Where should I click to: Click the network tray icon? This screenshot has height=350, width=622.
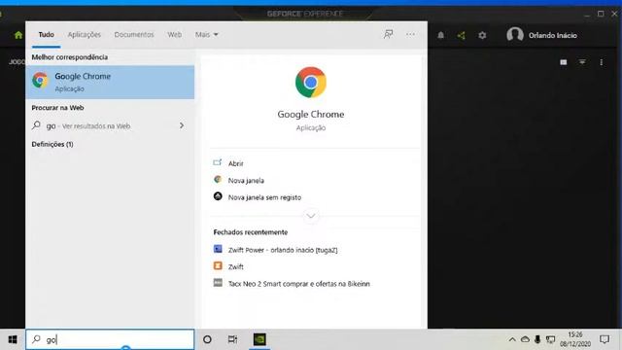coord(551,339)
